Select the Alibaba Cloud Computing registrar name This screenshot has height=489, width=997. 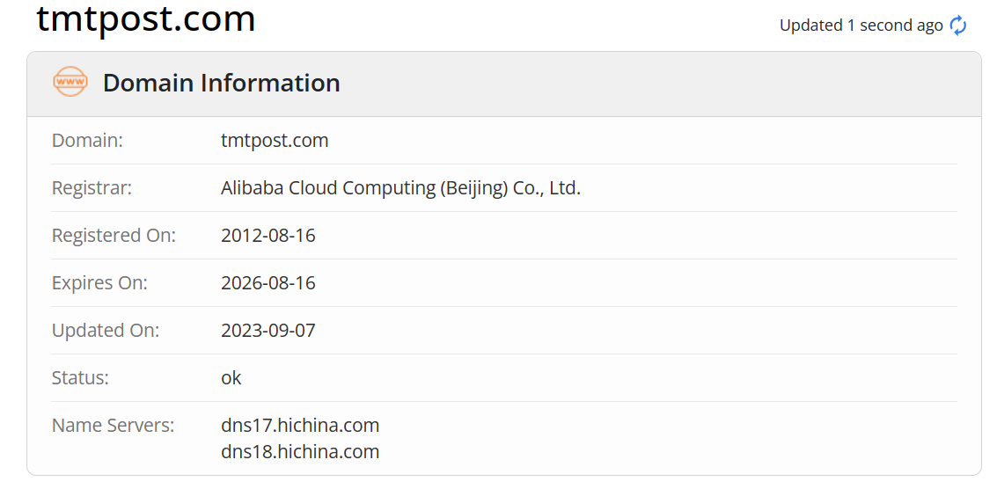(400, 188)
